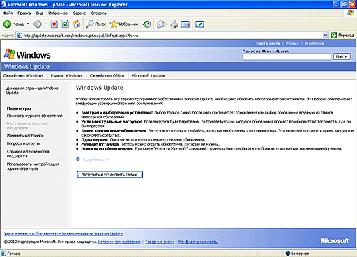Viewport: 357px width, 257px height.
Task: Open the Избранное menu
Action: (x=58, y=13)
